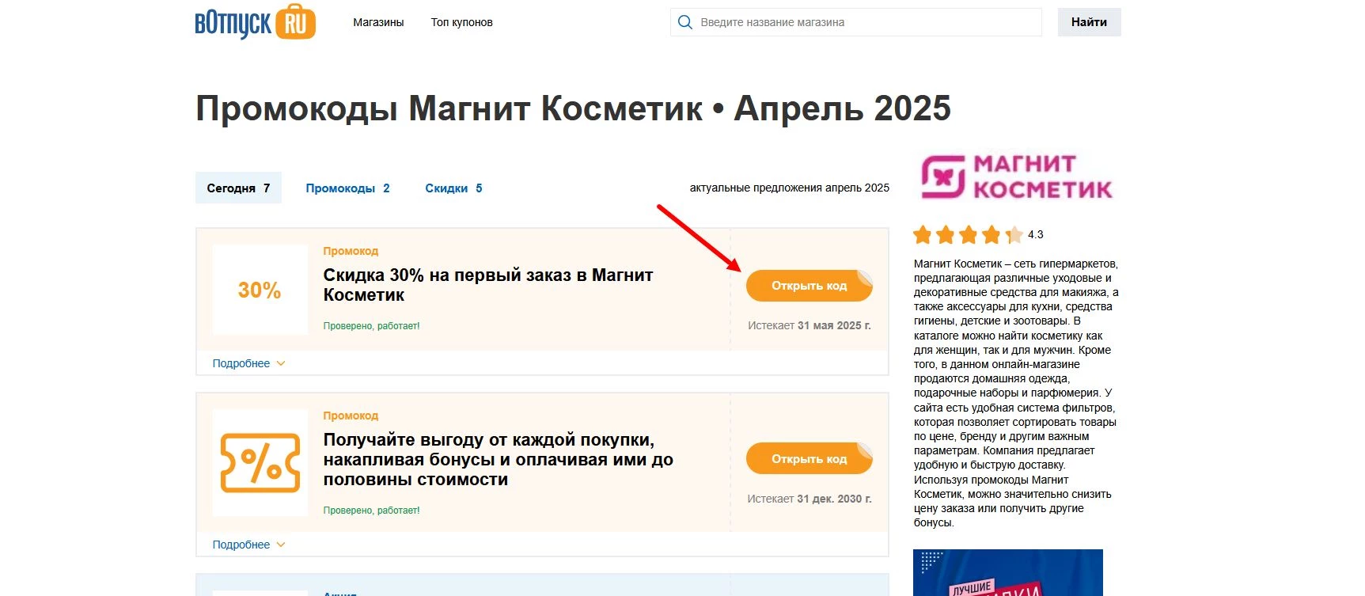Click the Промокод label on the first coupon
Image resolution: width=1365 pixels, height=596 pixels.
[x=351, y=251]
